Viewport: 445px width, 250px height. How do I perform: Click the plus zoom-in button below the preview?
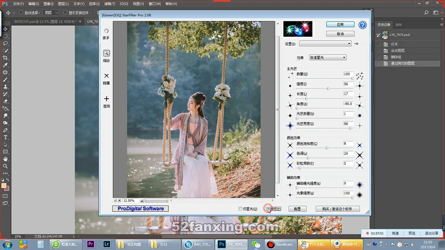click(x=119, y=200)
